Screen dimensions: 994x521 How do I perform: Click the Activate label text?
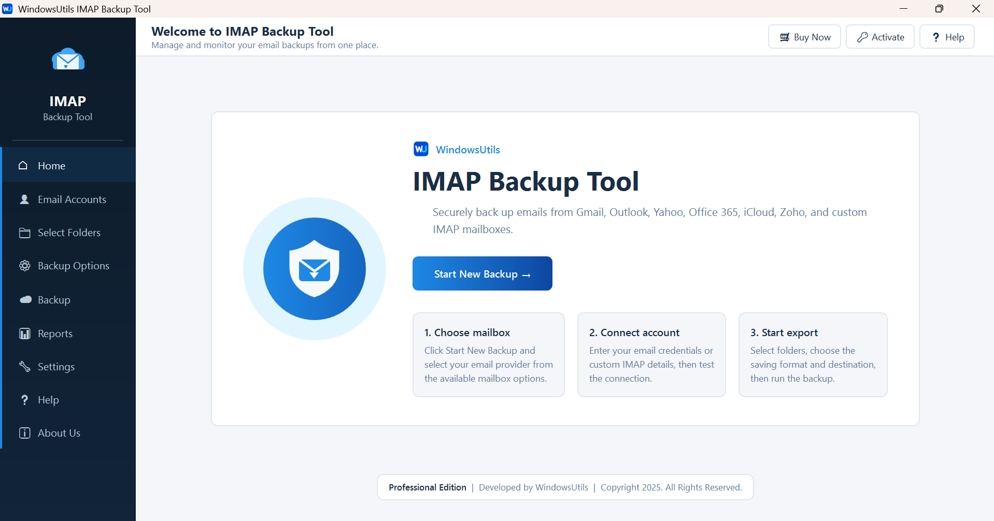888,37
